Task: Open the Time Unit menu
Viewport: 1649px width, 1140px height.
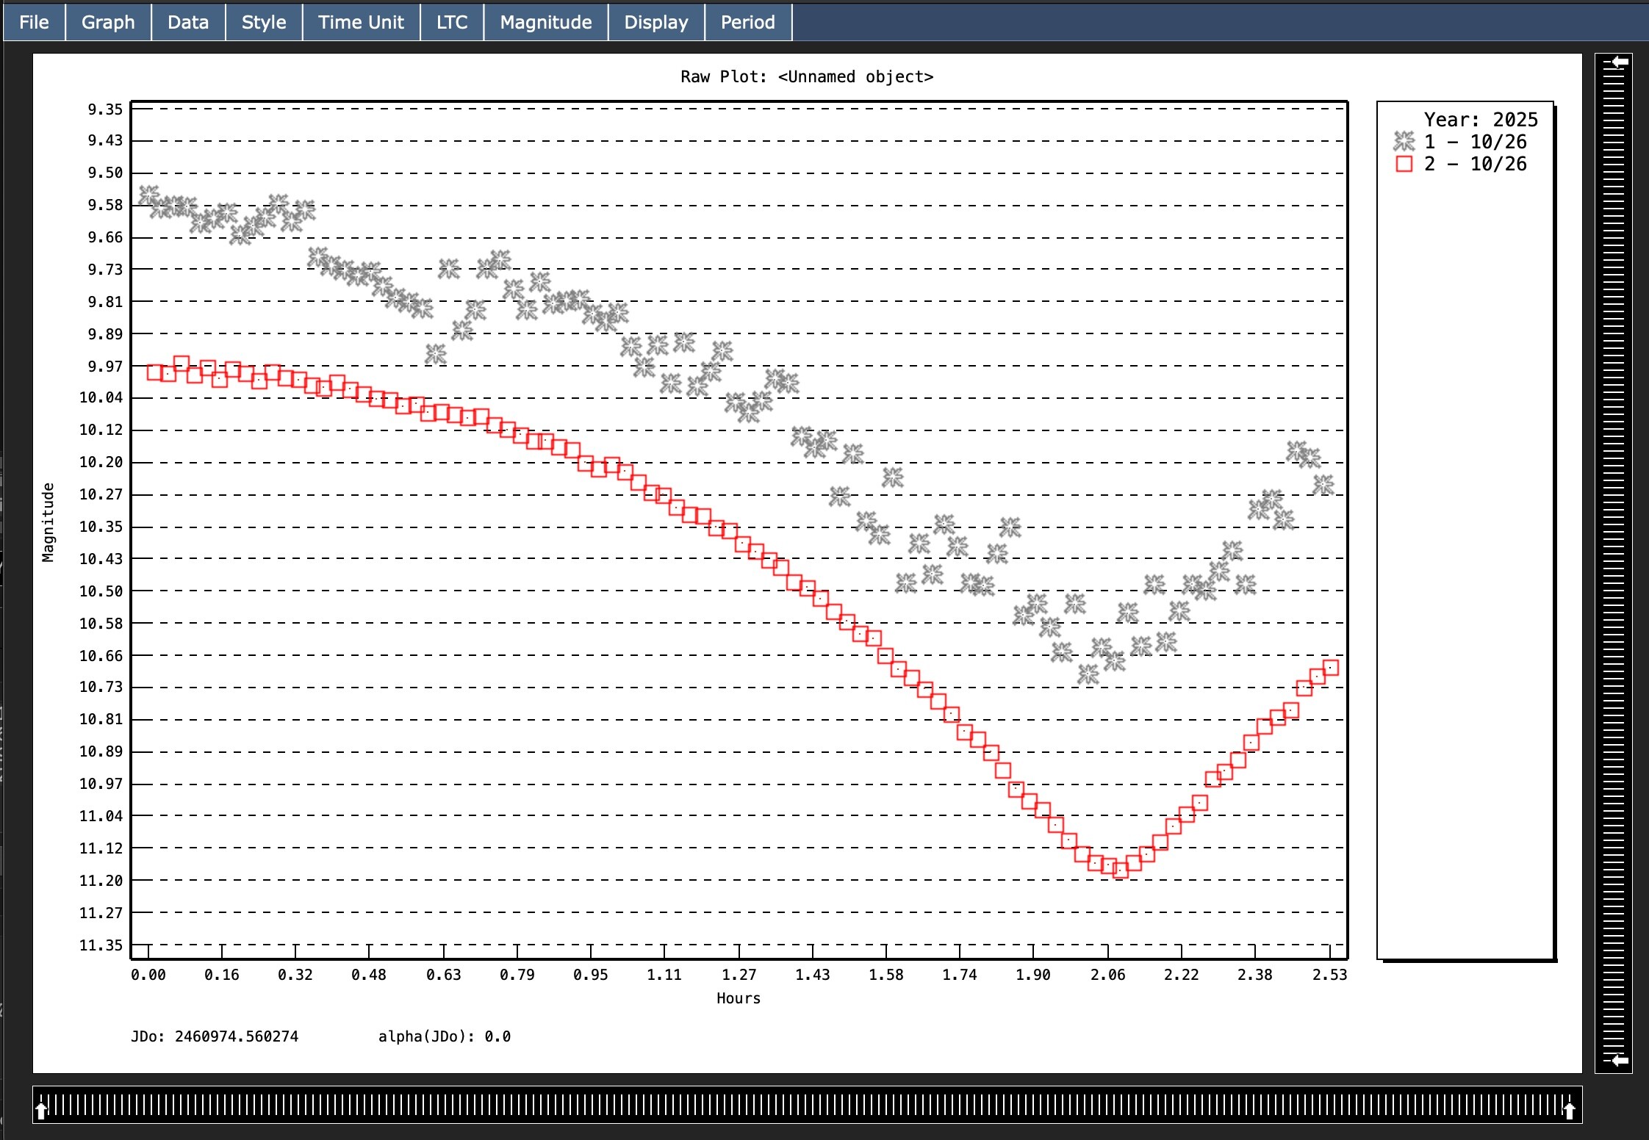Action: click(x=361, y=22)
